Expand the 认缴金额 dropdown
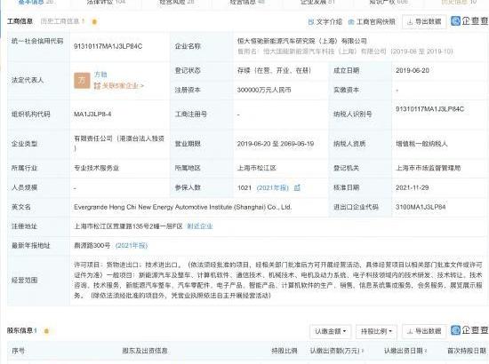The height and width of the screenshot is (364, 489). [x=330, y=331]
